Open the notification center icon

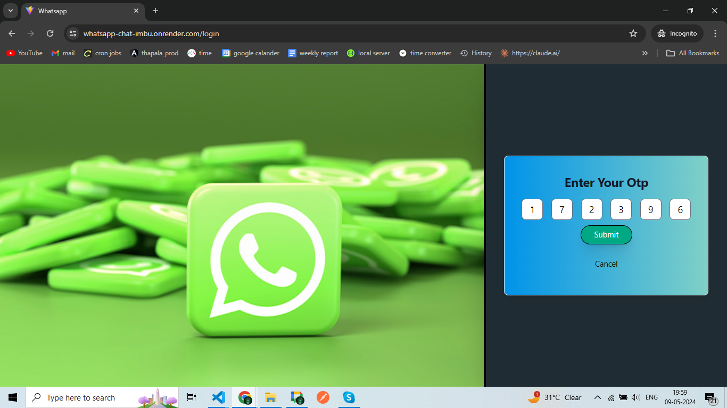pos(712,397)
